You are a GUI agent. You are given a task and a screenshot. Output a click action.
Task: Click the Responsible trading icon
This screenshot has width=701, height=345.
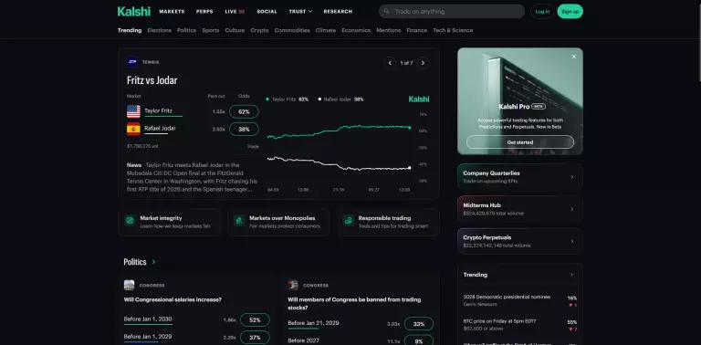(349, 220)
